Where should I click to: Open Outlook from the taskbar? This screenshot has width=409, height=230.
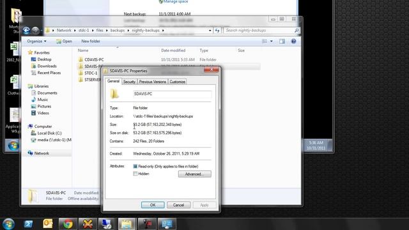pos(48,224)
